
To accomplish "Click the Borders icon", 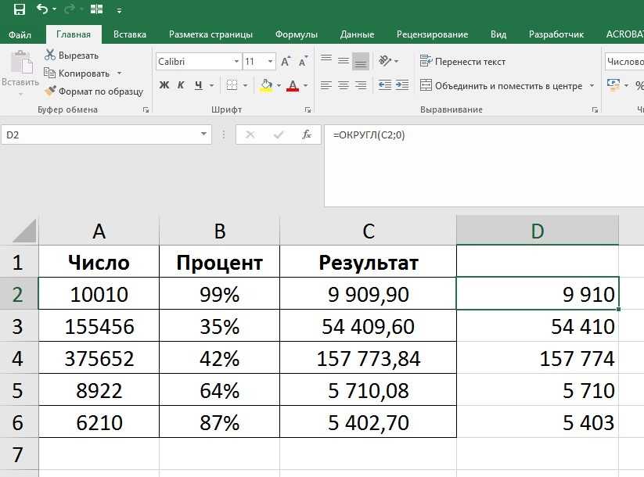I will (x=232, y=85).
